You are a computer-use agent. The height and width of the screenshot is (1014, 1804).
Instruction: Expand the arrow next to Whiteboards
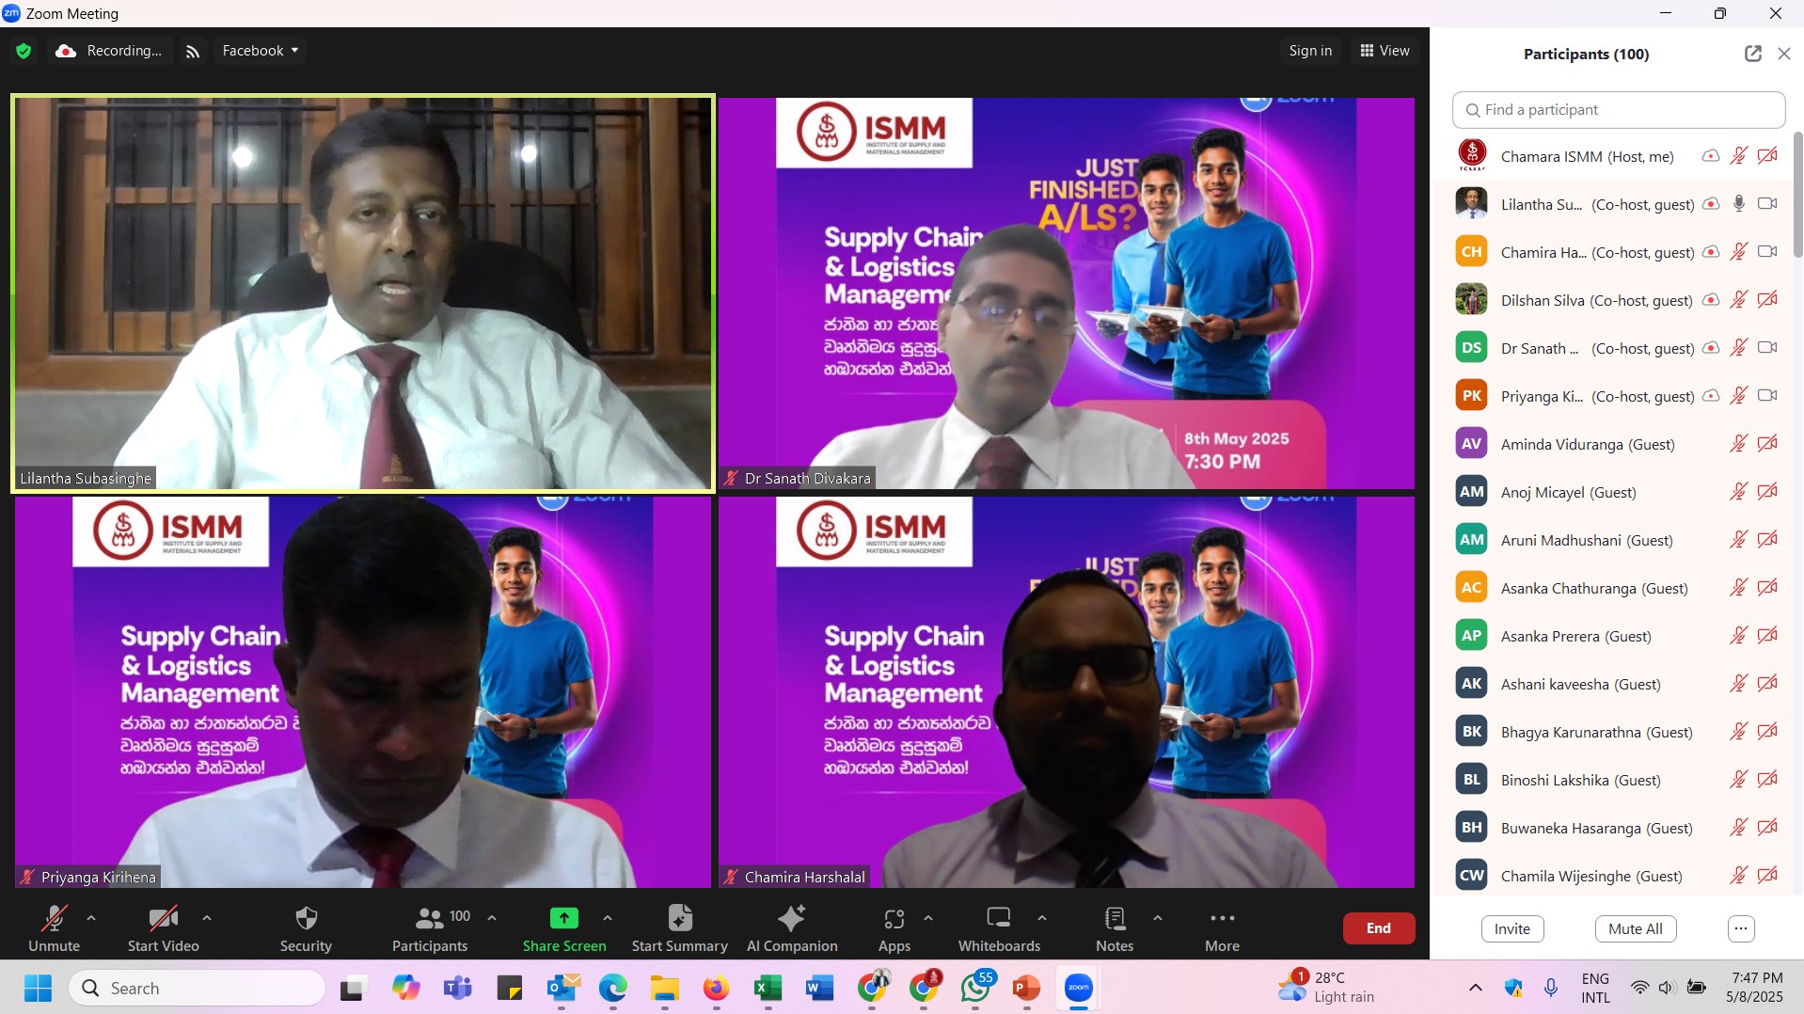pos(1042,918)
